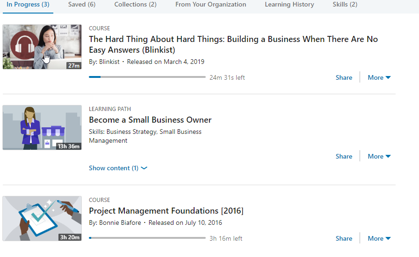Open From Your Organization tab
The image size is (419, 257).
coord(210,5)
